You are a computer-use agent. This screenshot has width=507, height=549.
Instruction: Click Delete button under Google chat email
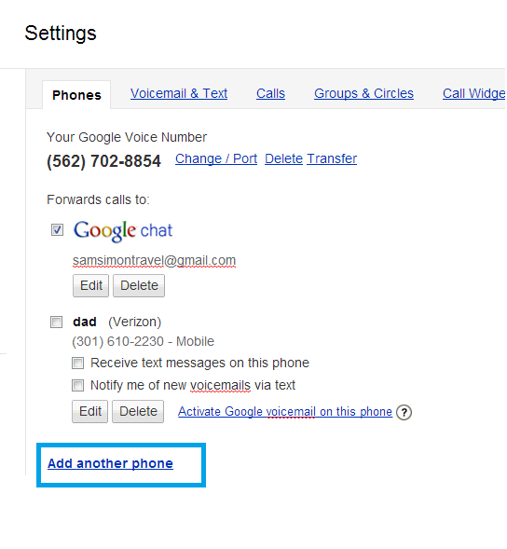(x=139, y=286)
